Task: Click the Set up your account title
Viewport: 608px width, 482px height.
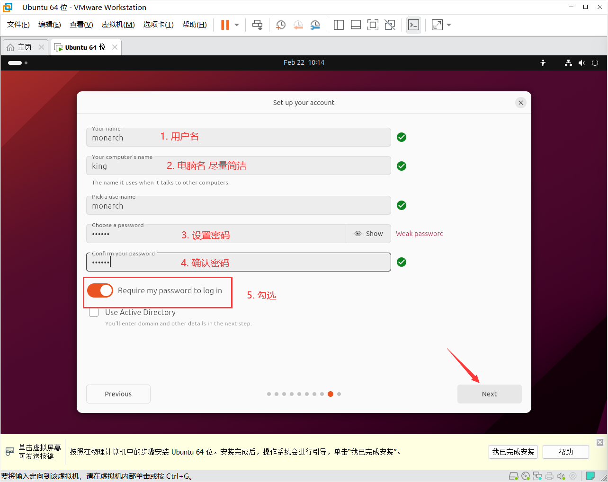Action: pos(304,103)
